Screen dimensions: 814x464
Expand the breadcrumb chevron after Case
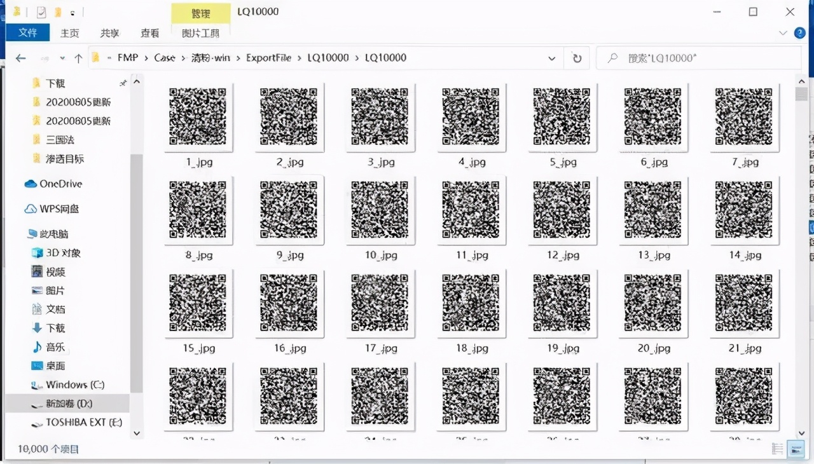click(182, 58)
